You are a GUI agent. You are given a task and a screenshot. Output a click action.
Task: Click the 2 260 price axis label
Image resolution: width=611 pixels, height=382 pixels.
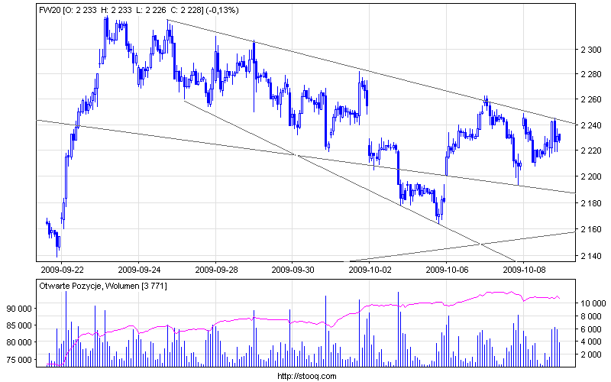(590, 100)
